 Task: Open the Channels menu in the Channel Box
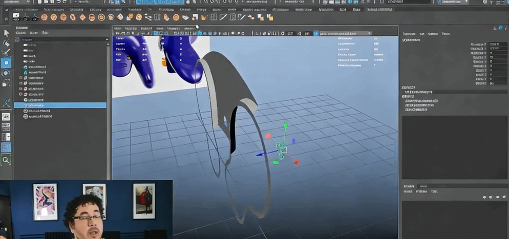point(410,34)
